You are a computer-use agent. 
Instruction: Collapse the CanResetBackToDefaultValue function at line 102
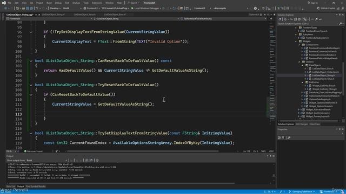tap(31, 61)
